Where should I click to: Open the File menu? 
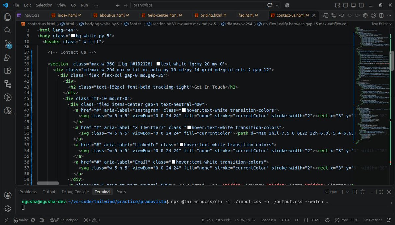(16, 5)
